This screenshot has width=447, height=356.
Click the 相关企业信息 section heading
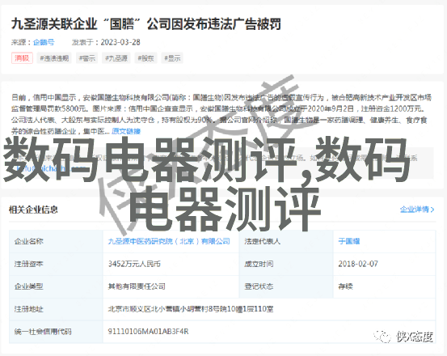point(33,210)
